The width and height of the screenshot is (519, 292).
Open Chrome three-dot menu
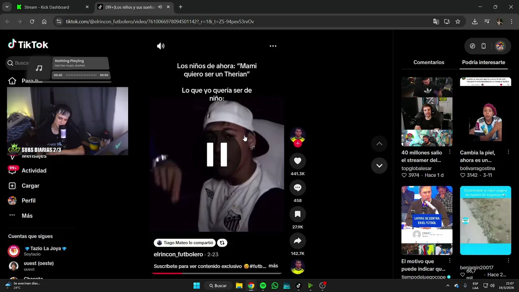511,21
